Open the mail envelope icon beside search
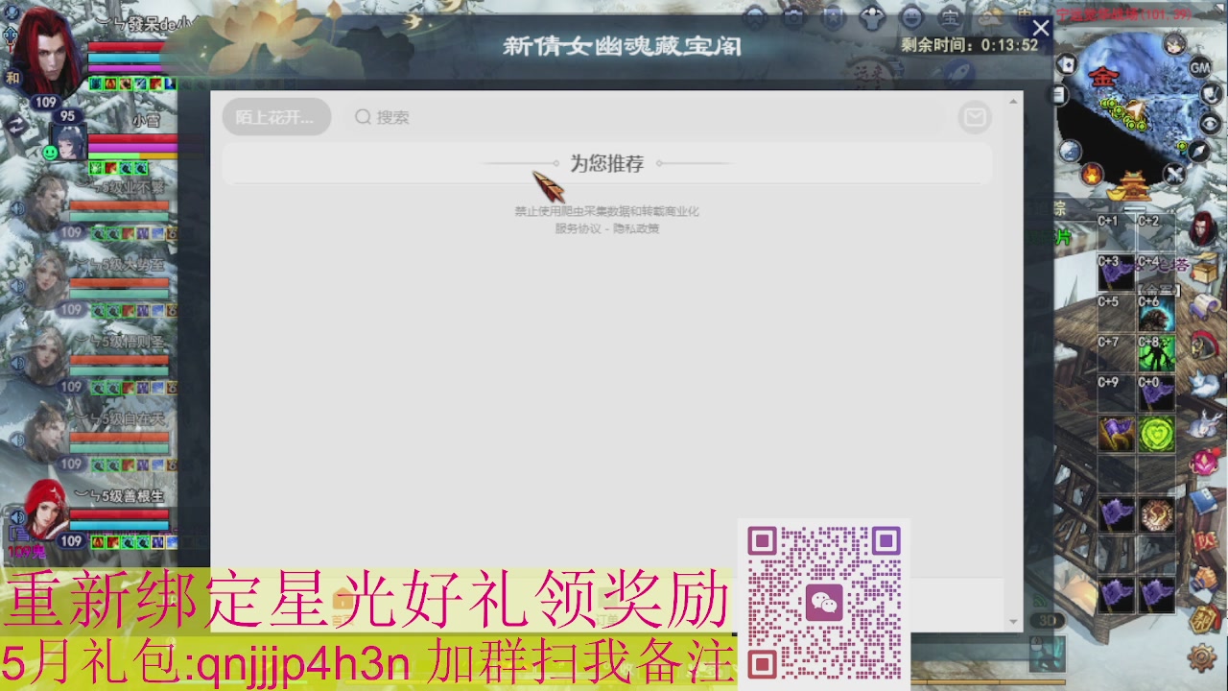The image size is (1228, 691). point(975,117)
